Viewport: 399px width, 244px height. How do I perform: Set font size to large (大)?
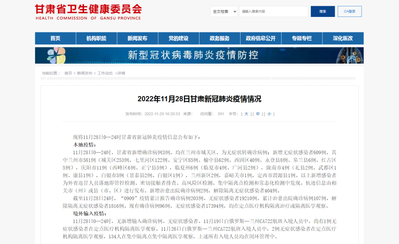[246, 114]
